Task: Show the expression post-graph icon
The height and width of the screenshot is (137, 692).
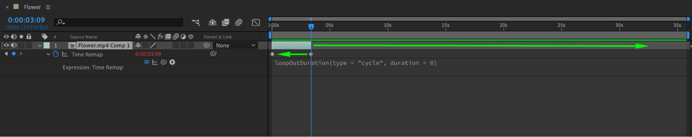Action: 155,62
